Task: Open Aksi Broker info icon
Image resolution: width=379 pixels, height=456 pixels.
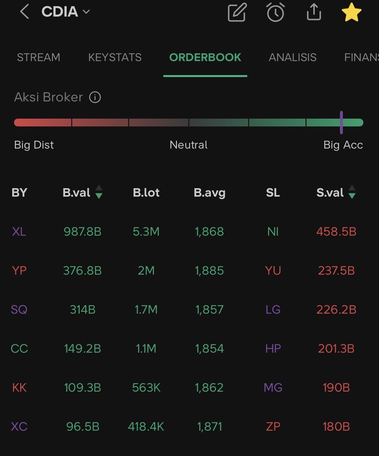Action: click(95, 97)
